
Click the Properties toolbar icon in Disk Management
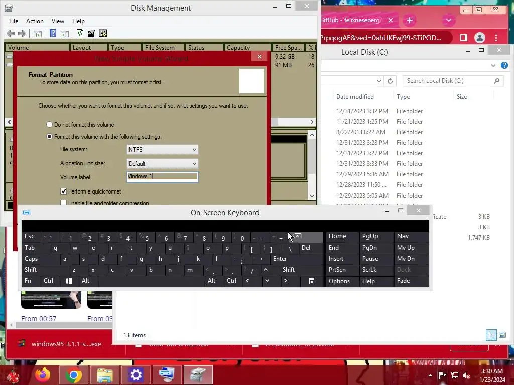point(91,33)
